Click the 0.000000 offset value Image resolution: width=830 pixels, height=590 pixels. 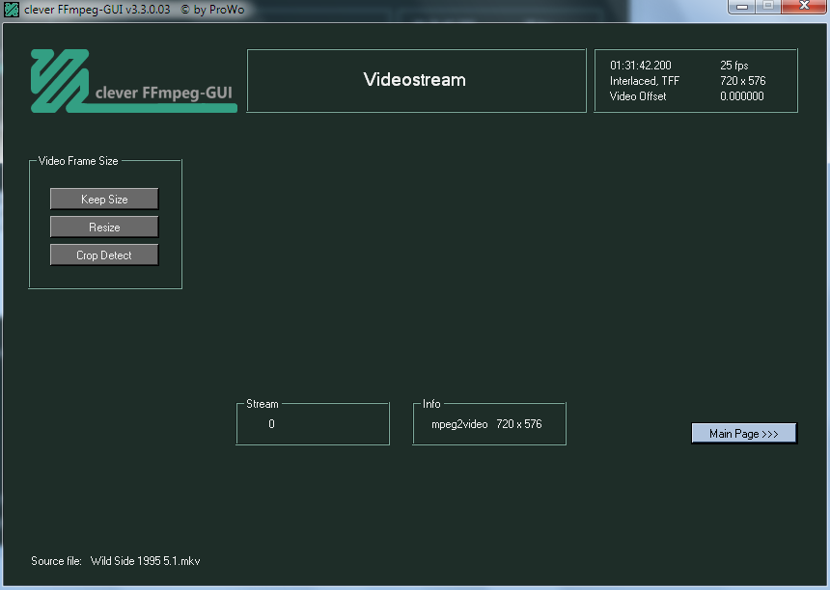click(x=741, y=96)
